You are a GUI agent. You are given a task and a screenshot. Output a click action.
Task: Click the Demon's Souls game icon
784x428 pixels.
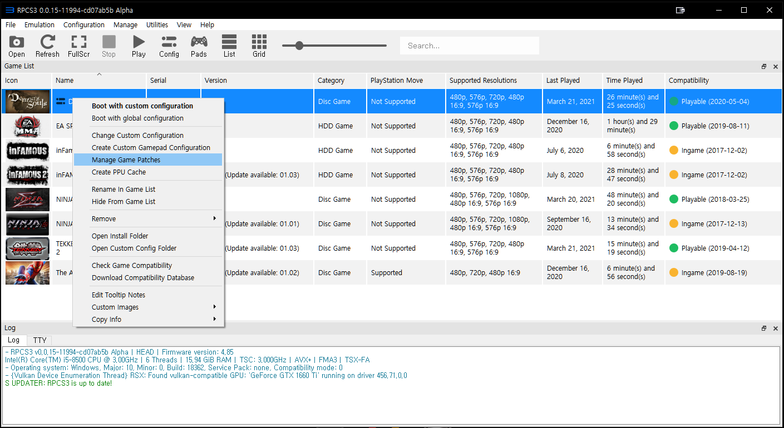coord(27,101)
